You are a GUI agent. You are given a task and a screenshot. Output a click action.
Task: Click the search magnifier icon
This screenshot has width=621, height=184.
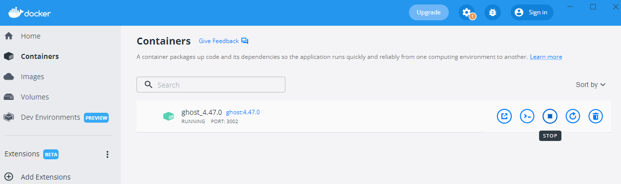(x=148, y=85)
